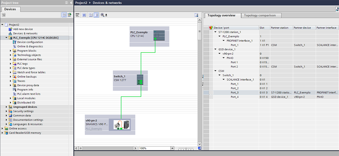This screenshot has height=156, width=339.
Task: Collapse the Project tree panel with the arrow
Action: [71, 3]
